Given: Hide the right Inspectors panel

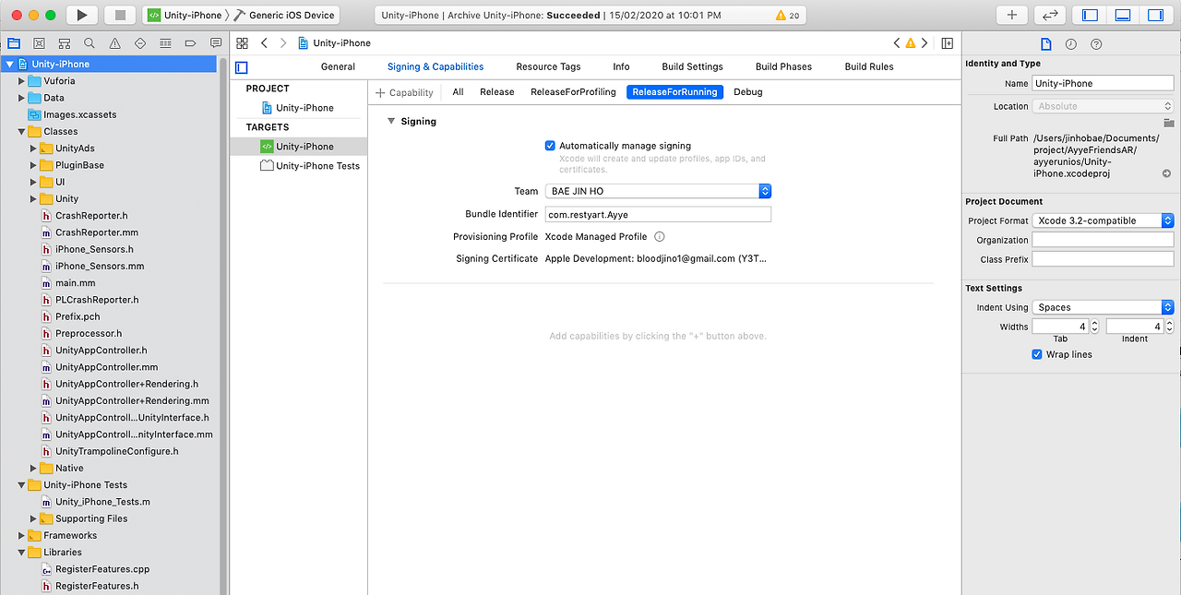Looking at the screenshot, I should [1154, 15].
